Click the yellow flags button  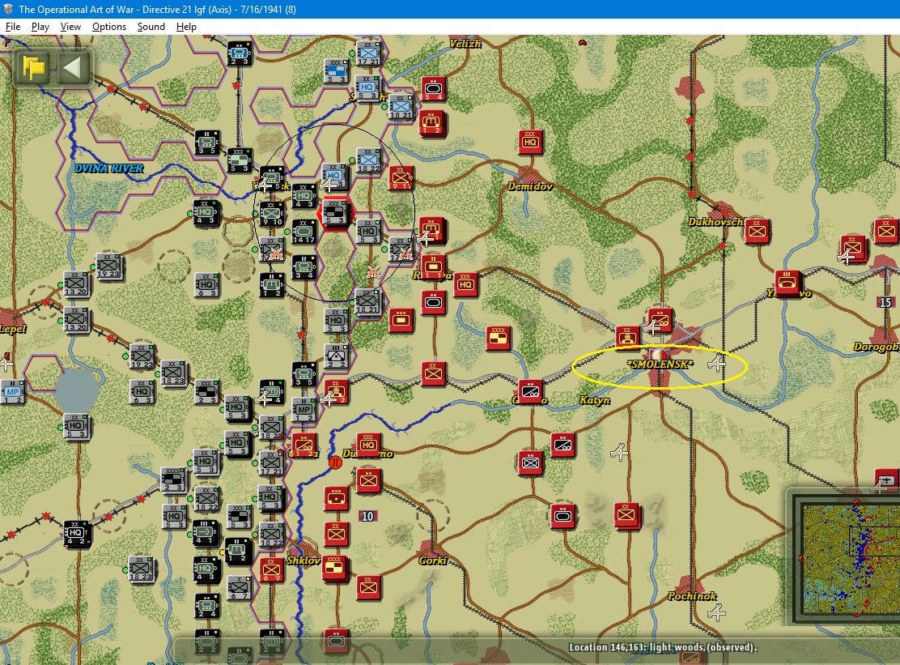(x=33, y=68)
